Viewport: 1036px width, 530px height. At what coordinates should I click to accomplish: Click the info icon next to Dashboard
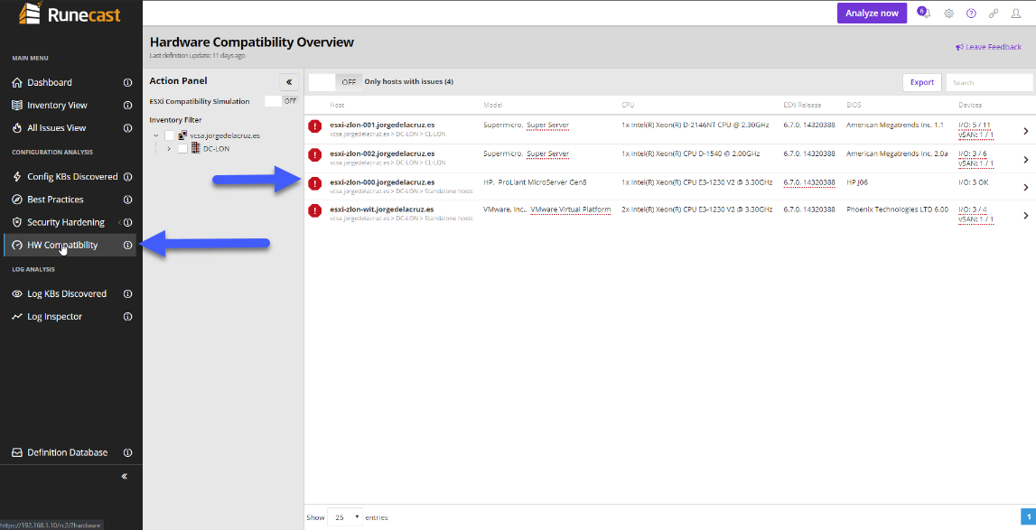point(128,82)
